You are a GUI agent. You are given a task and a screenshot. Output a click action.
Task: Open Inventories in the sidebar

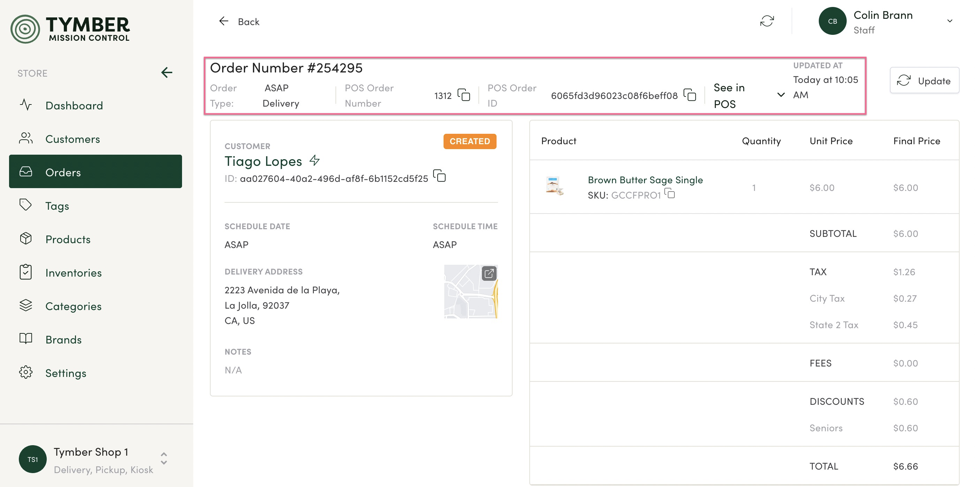tap(96, 273)
